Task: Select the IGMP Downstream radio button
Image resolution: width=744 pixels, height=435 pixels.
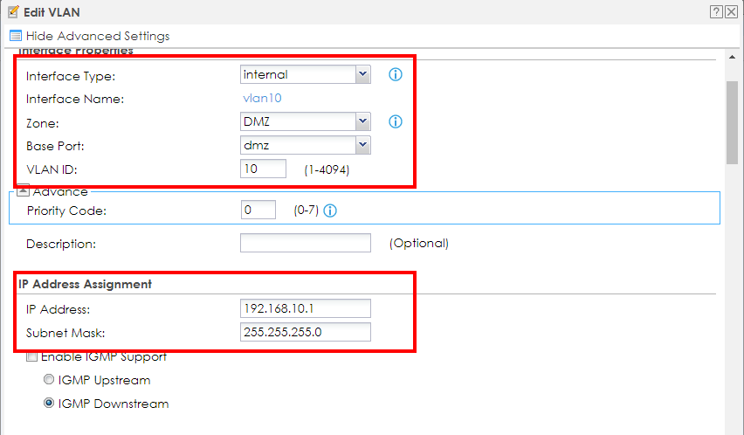Action: 50,404
